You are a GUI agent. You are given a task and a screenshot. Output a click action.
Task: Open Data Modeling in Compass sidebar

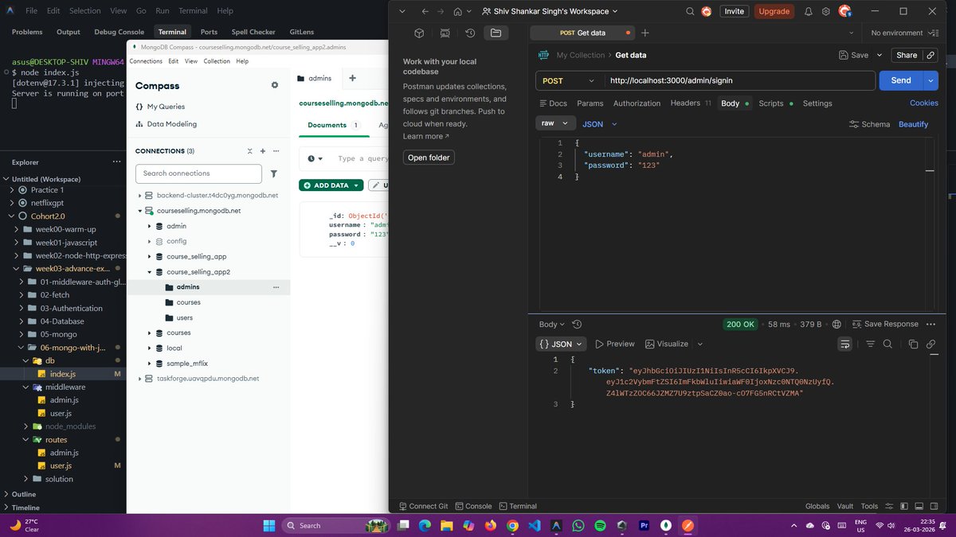point(166,124)
